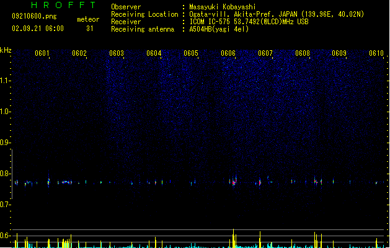Select the file name 09210600.png
Image resolution: width=390 pixels, height=248 pixels.
pyautogui.click(x=34, y=16)
